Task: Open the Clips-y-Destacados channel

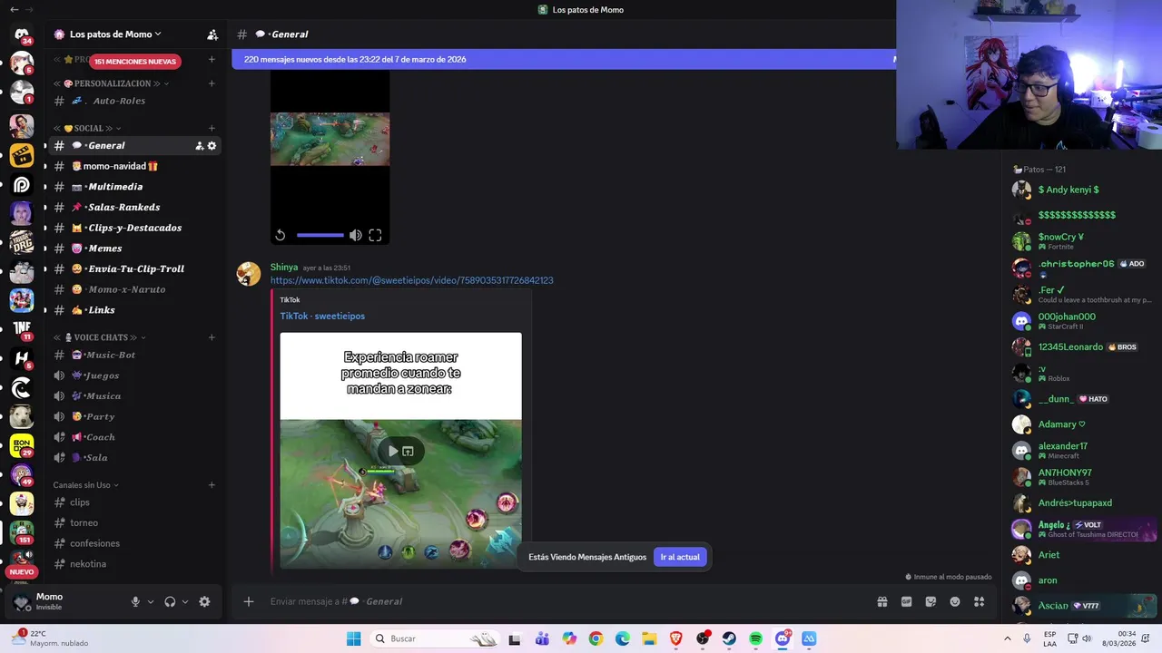Action: click(134, 228)
